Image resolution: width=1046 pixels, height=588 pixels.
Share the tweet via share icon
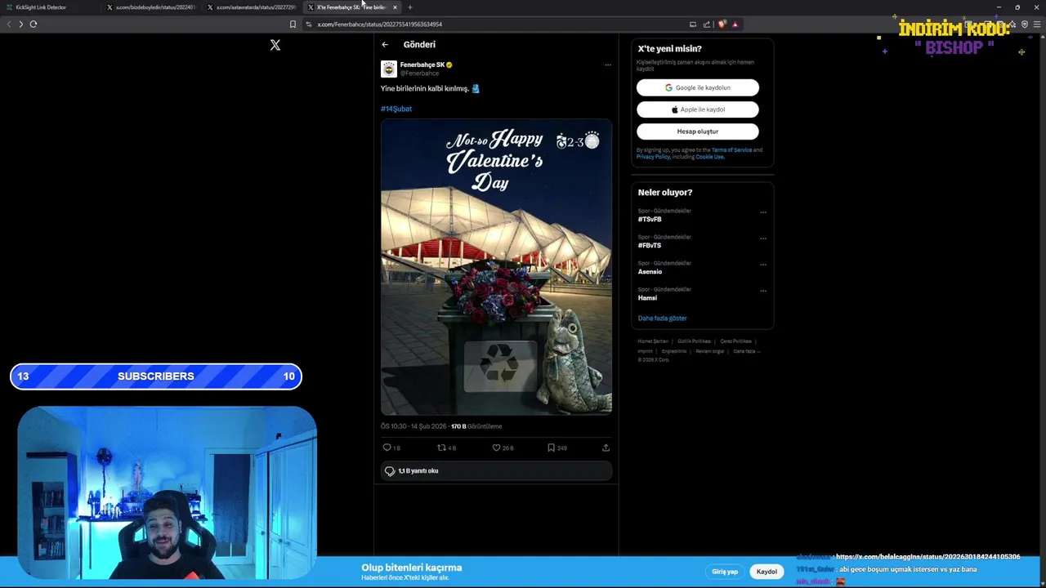pyautogui.click(x=606, y=448)
